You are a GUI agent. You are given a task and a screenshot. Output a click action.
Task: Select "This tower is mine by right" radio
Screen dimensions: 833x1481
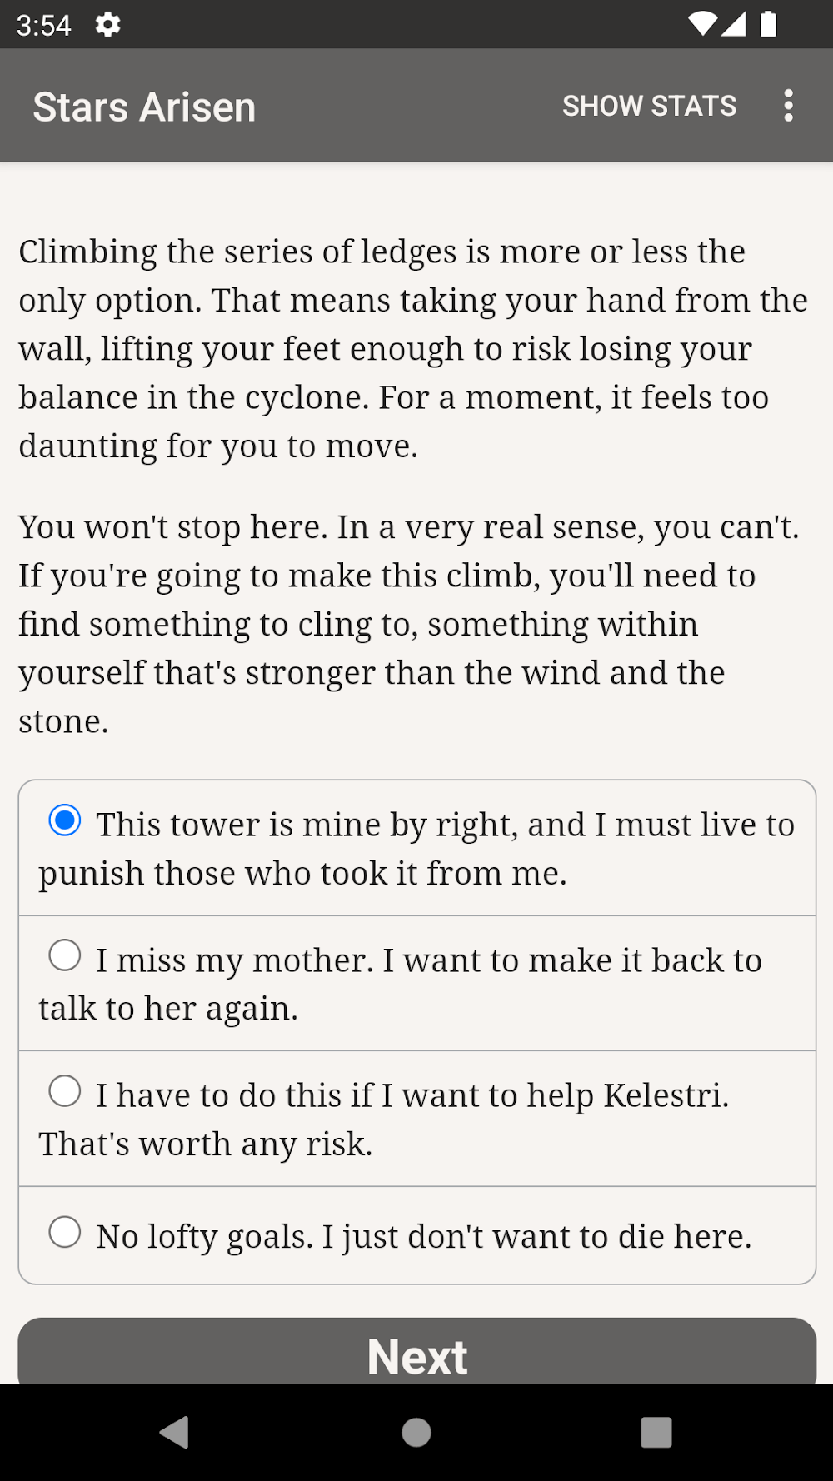pos(65,820)
